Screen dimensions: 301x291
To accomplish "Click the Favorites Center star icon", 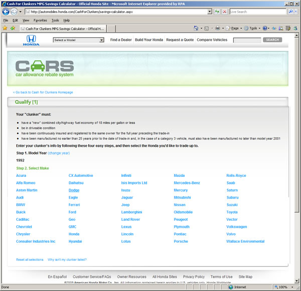I will pyautogui.click(x=5, y=28).
